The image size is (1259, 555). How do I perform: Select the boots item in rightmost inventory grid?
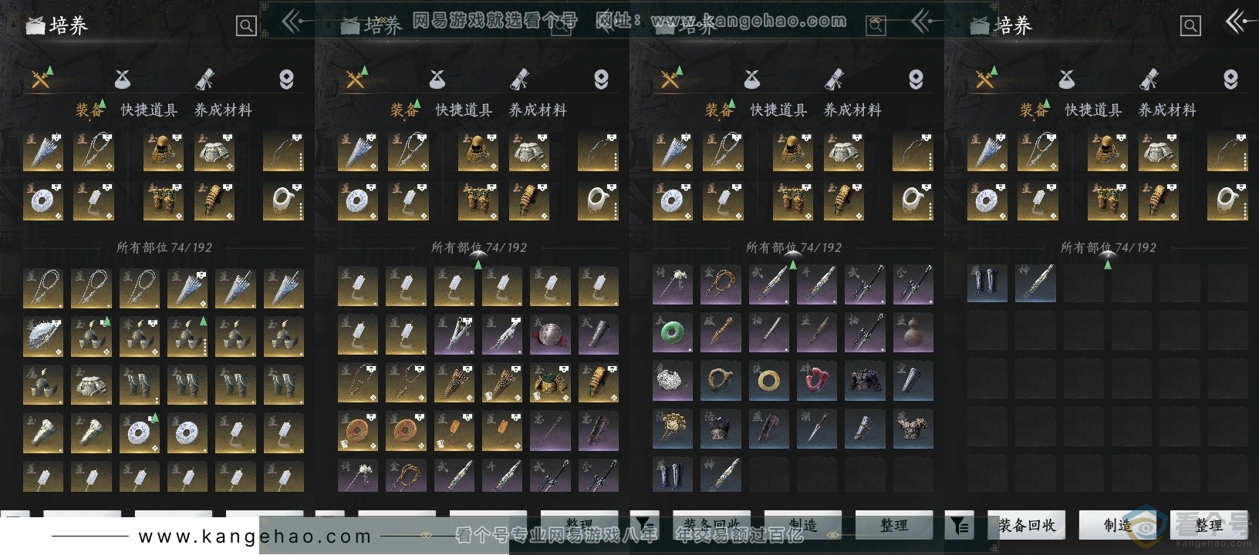[x=987, y=284]
